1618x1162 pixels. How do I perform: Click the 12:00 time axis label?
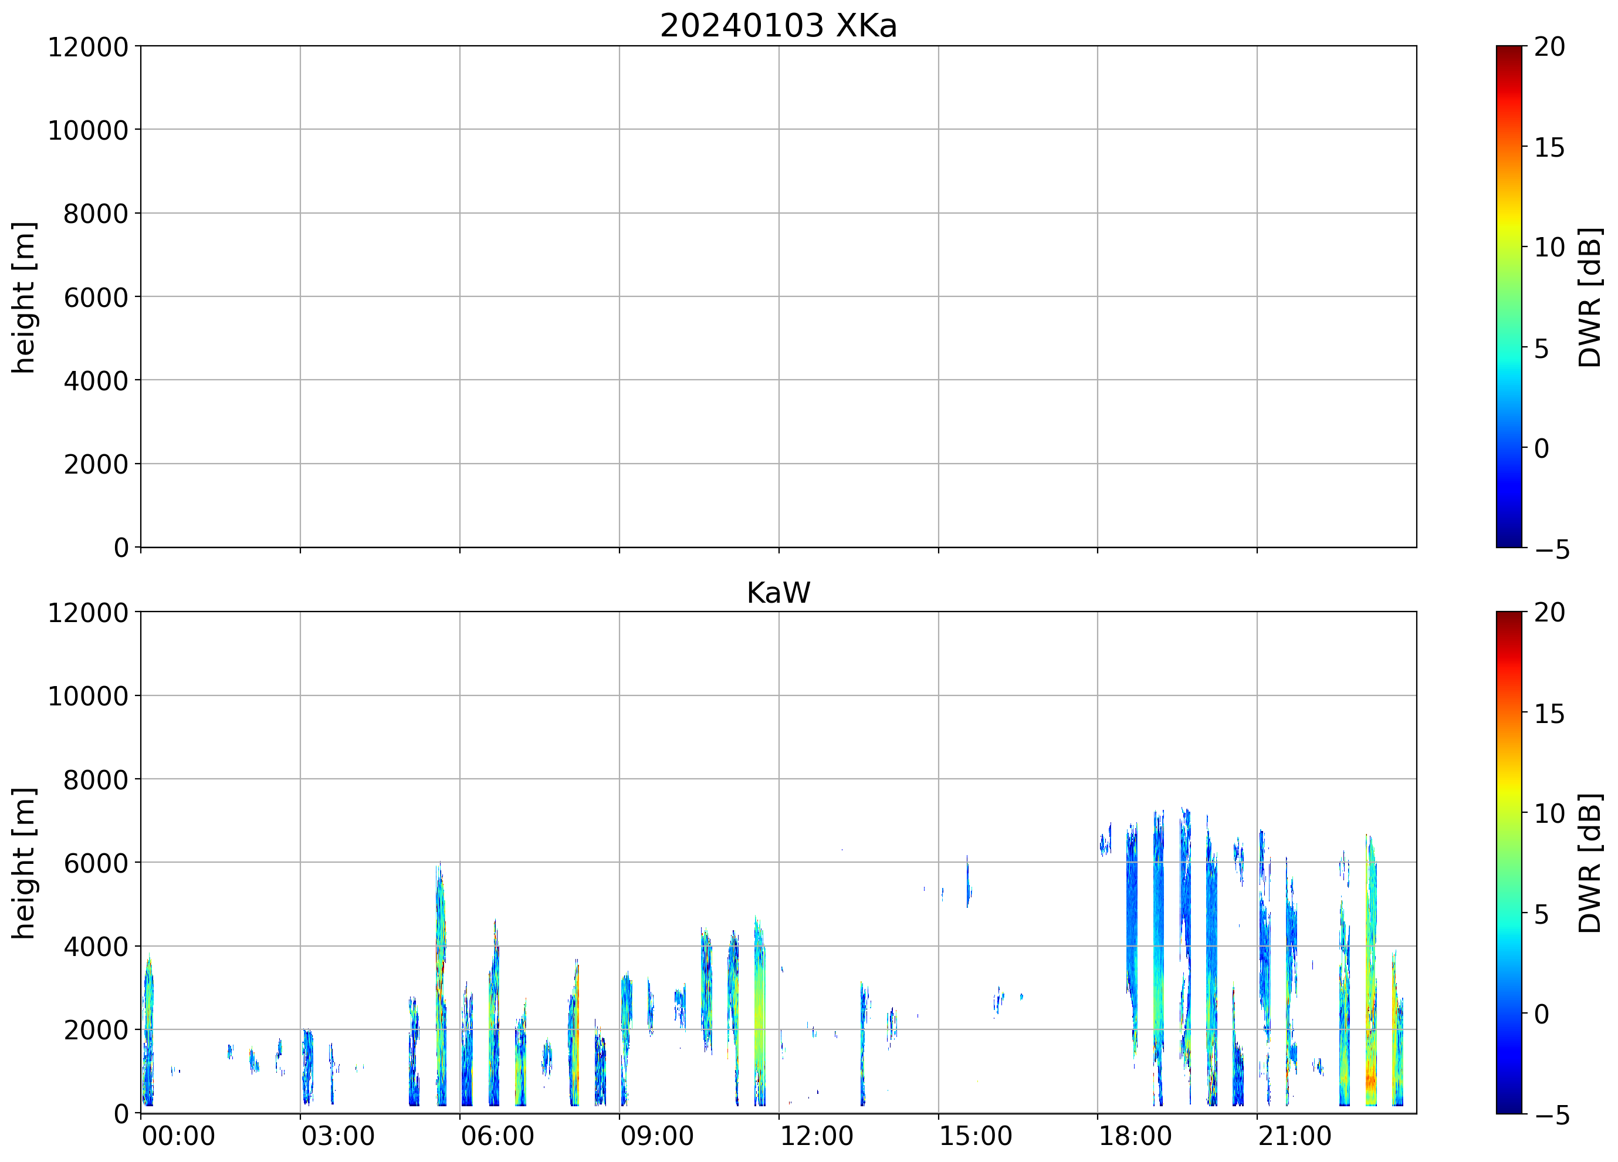point(816,1136)
